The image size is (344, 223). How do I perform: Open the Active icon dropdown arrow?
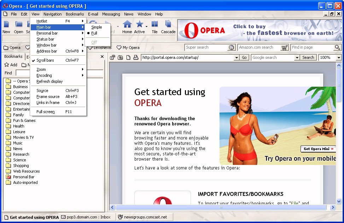146,26
